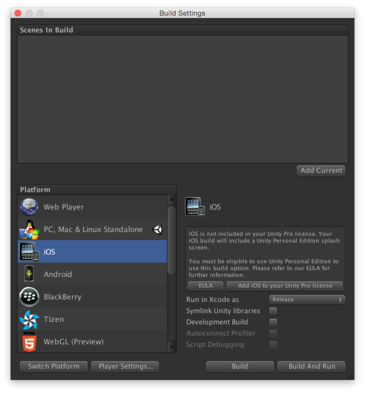Toggle the Development Build checkbox
Viewport: 365px width, 393px height.
[273, 322]
